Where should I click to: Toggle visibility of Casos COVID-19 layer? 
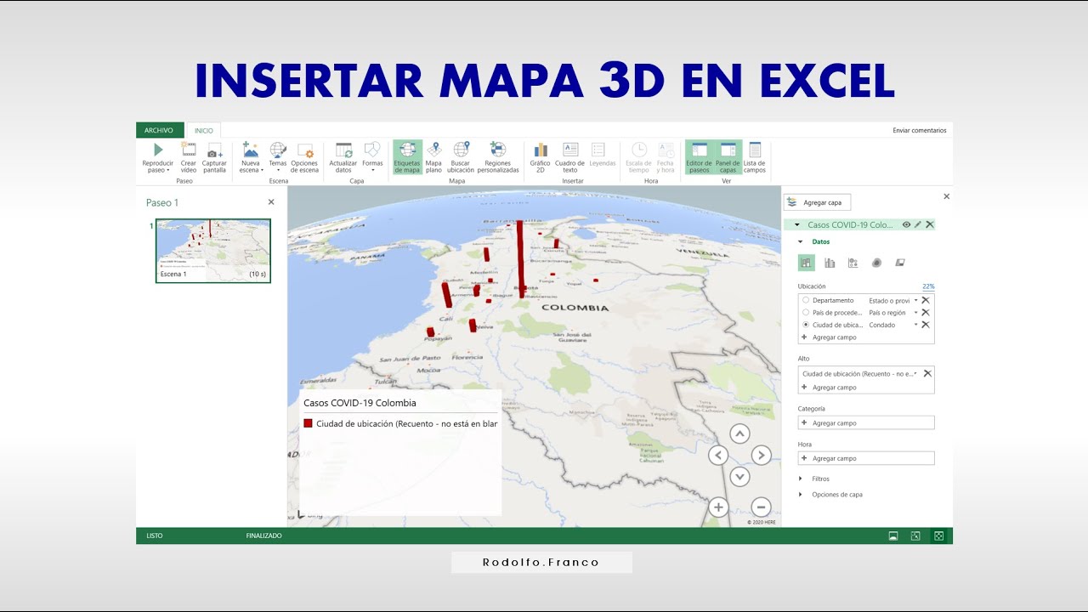(906, 224)
